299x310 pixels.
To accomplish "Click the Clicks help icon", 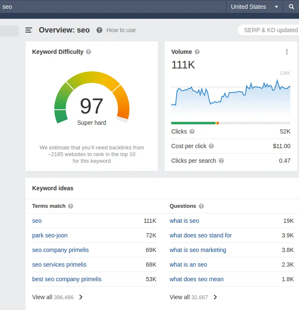I will point(192,131).
